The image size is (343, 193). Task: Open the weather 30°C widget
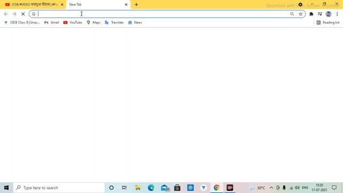coord(257,188)
